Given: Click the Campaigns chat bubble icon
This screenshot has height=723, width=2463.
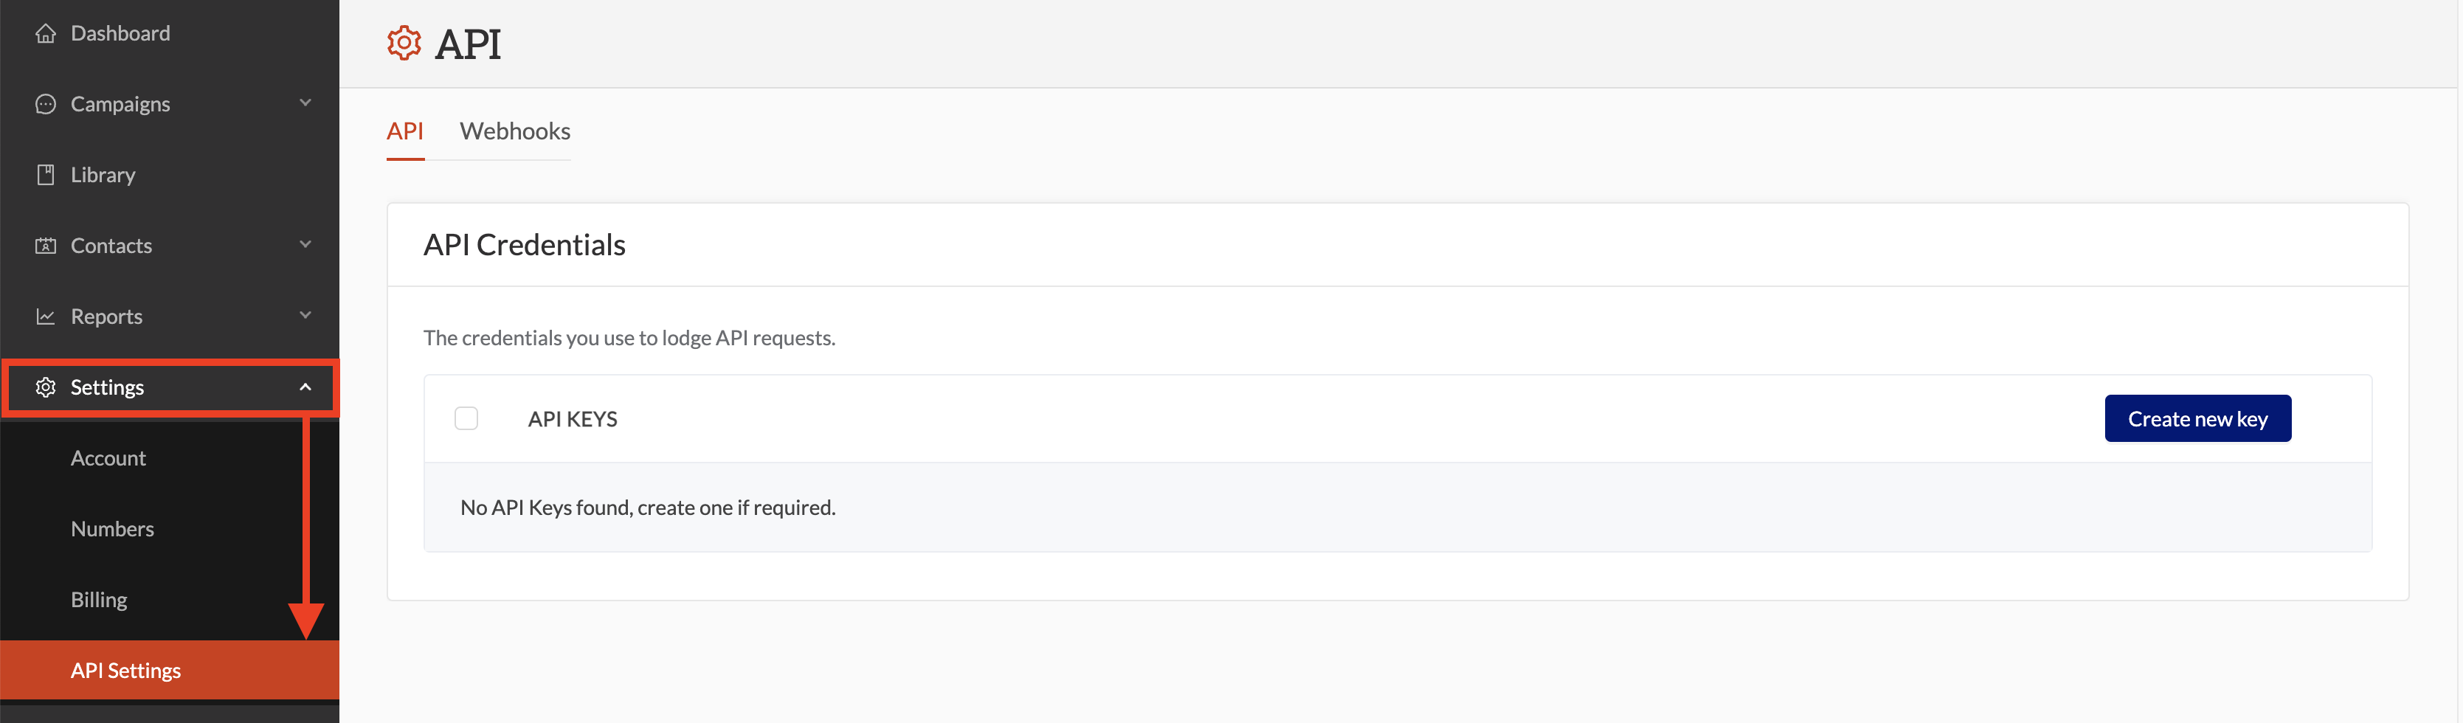Looking at the screenshot, I should coord(45,104).
